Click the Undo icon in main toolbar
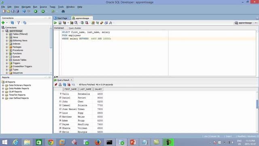Image resolution: width=259 pixels, height=146 pixels. (24, 11)
